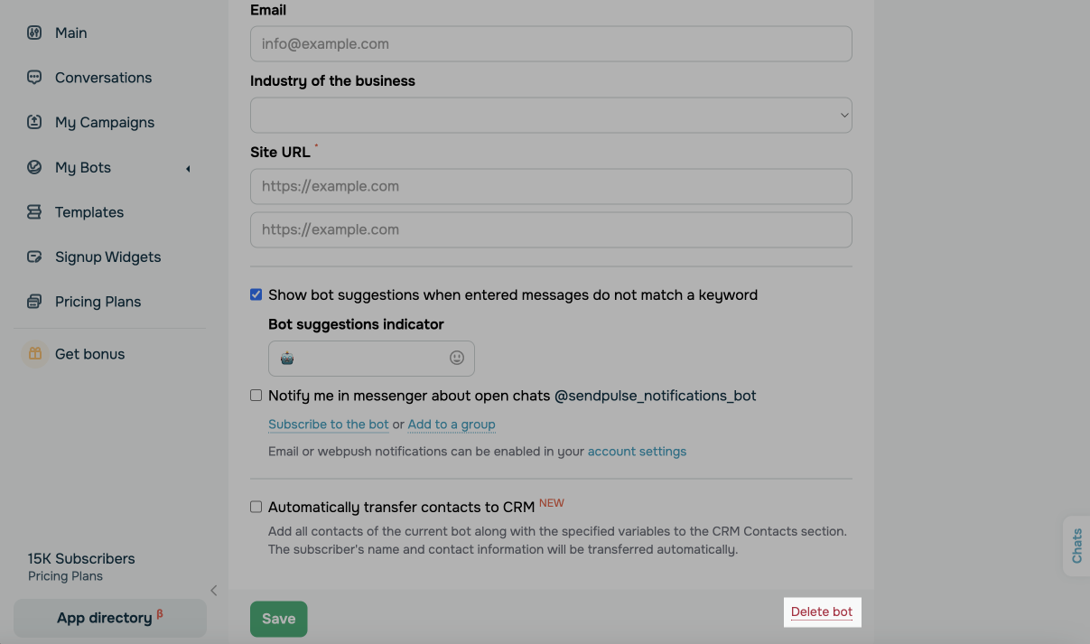Viewport: 1090px width, 644px height.
Task: Enable Notify me in messenger checkbox
Action: coord(256,396)
